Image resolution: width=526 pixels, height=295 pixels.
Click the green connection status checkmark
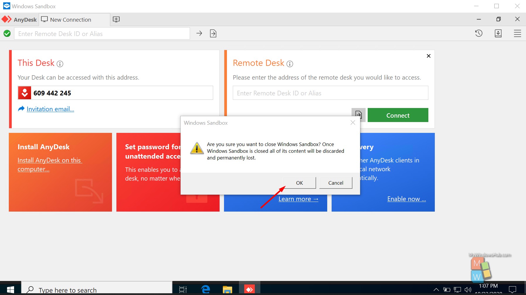click(x=7, y=33)
